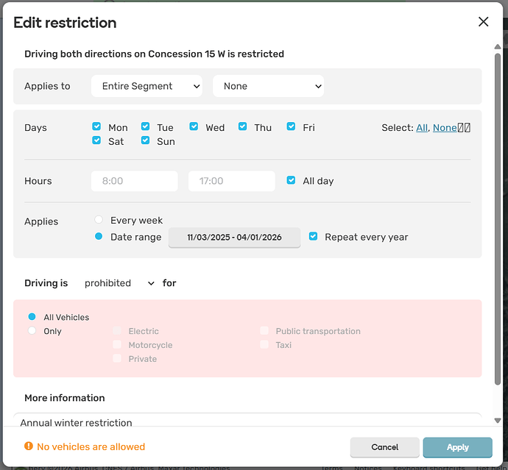Open the Entire Segment dropdown
508x470 pixels.
click(x=147, y=86)
